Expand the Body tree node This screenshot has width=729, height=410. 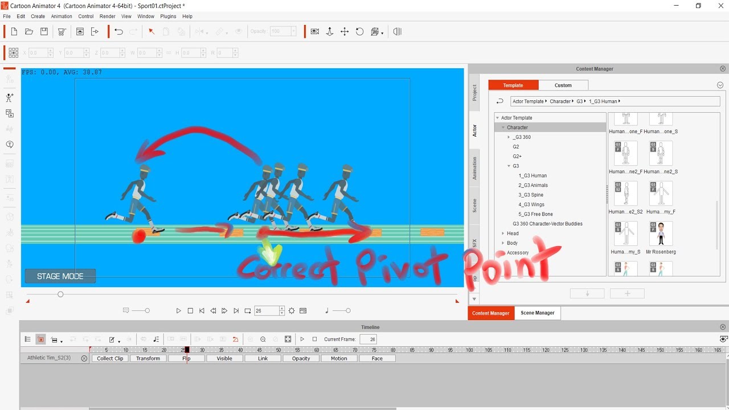click(x=503, y=243)
